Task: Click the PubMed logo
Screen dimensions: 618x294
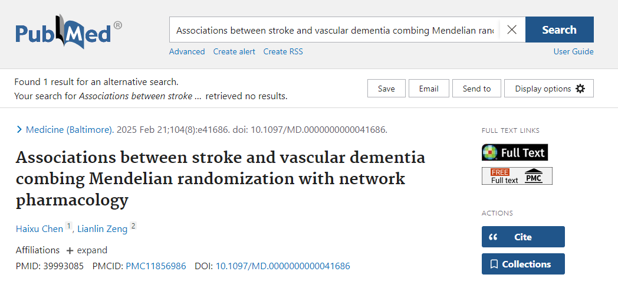Action: tap(68, 34)
